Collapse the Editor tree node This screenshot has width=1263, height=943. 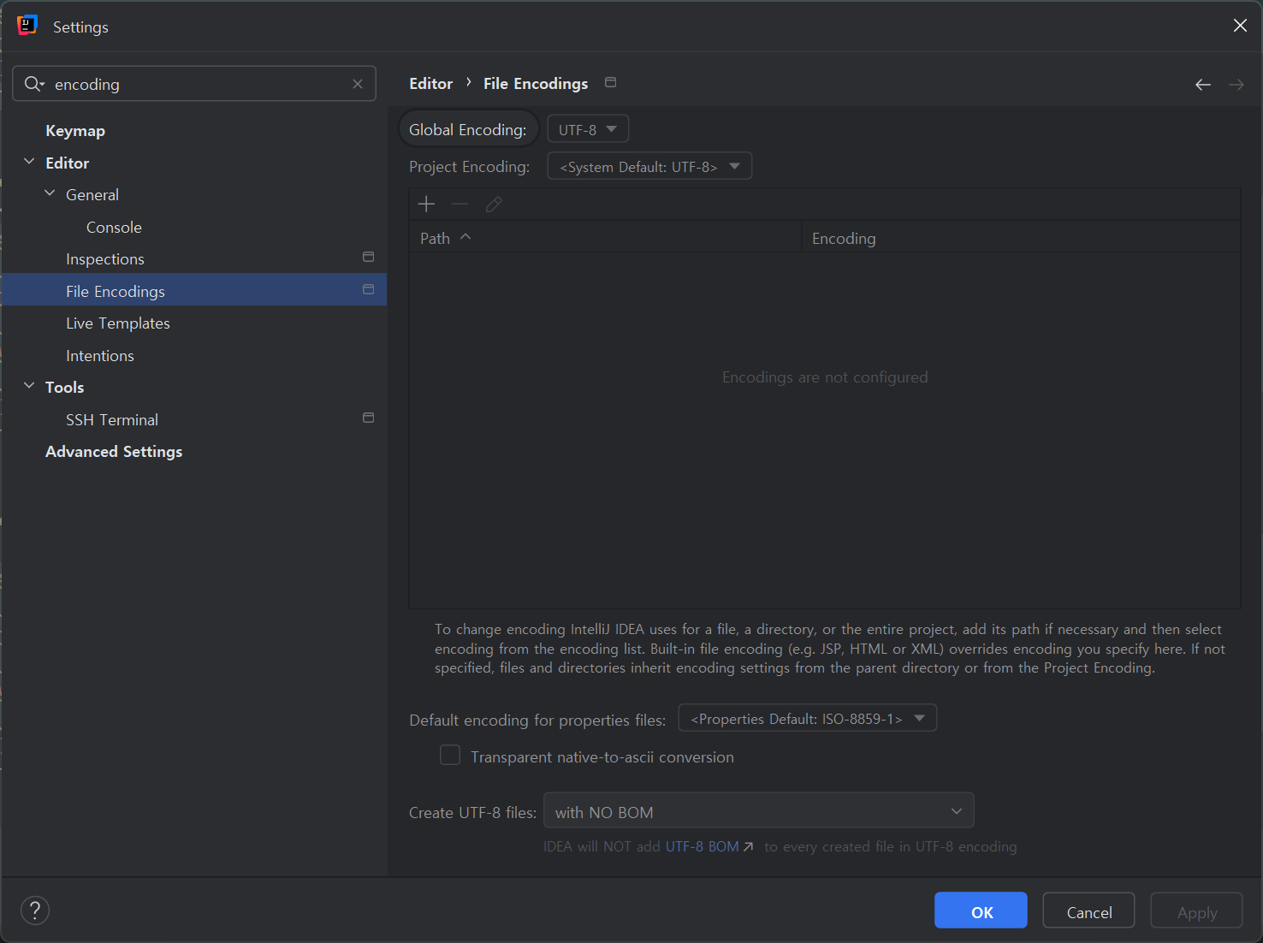pyautogui.click(x=29, y=162)
